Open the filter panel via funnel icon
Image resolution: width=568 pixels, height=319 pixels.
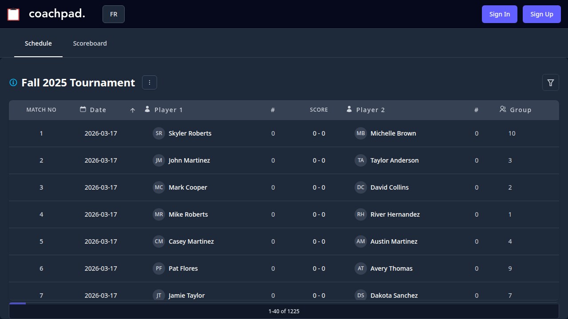tap(550, 82)
